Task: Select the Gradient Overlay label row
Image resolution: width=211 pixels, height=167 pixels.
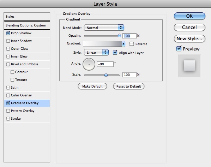Action: [27, 103]
